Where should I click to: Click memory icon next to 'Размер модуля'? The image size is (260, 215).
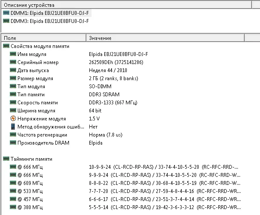point(13,78)
